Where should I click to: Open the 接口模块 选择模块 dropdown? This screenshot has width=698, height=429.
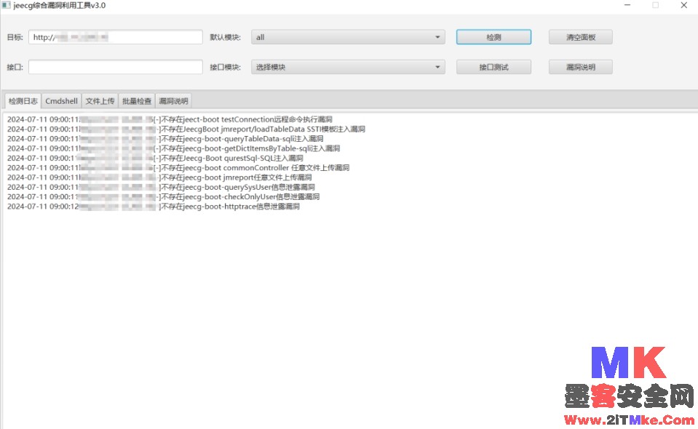click(348, 67)
